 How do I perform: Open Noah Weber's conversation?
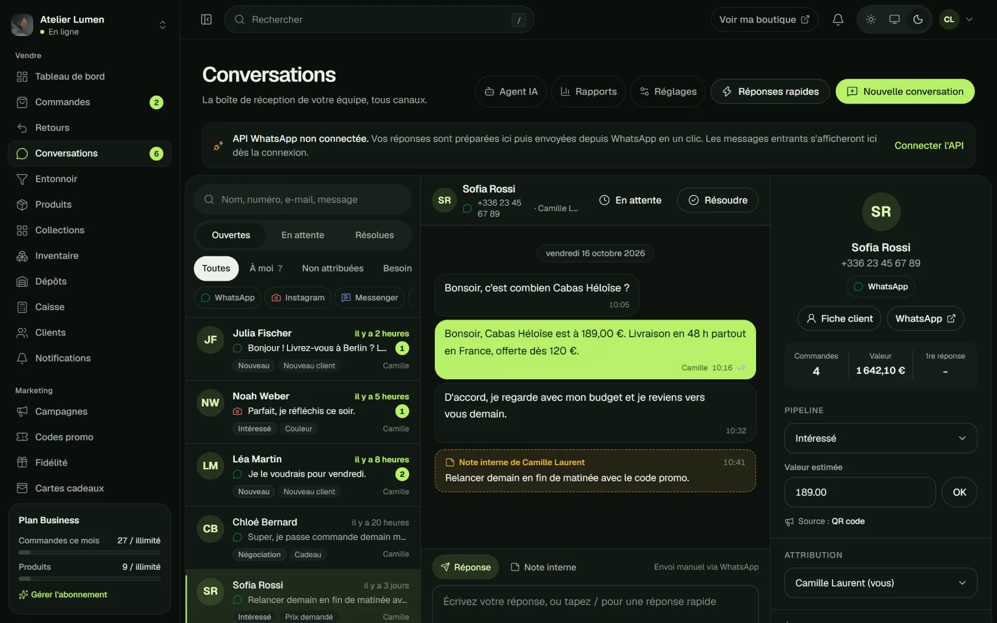303,412
